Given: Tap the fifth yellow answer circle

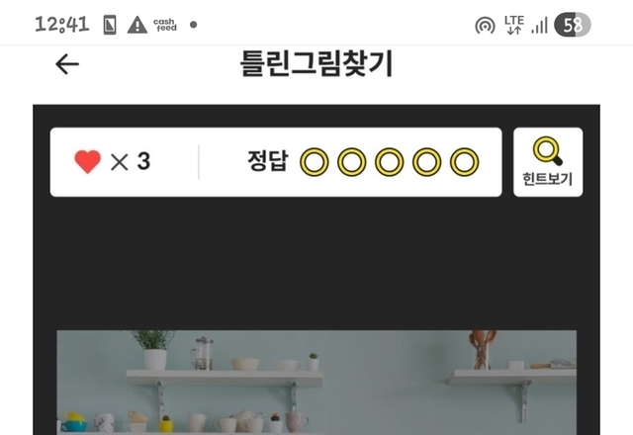Looking at the screenshot, I should click(x=464, y=162).
